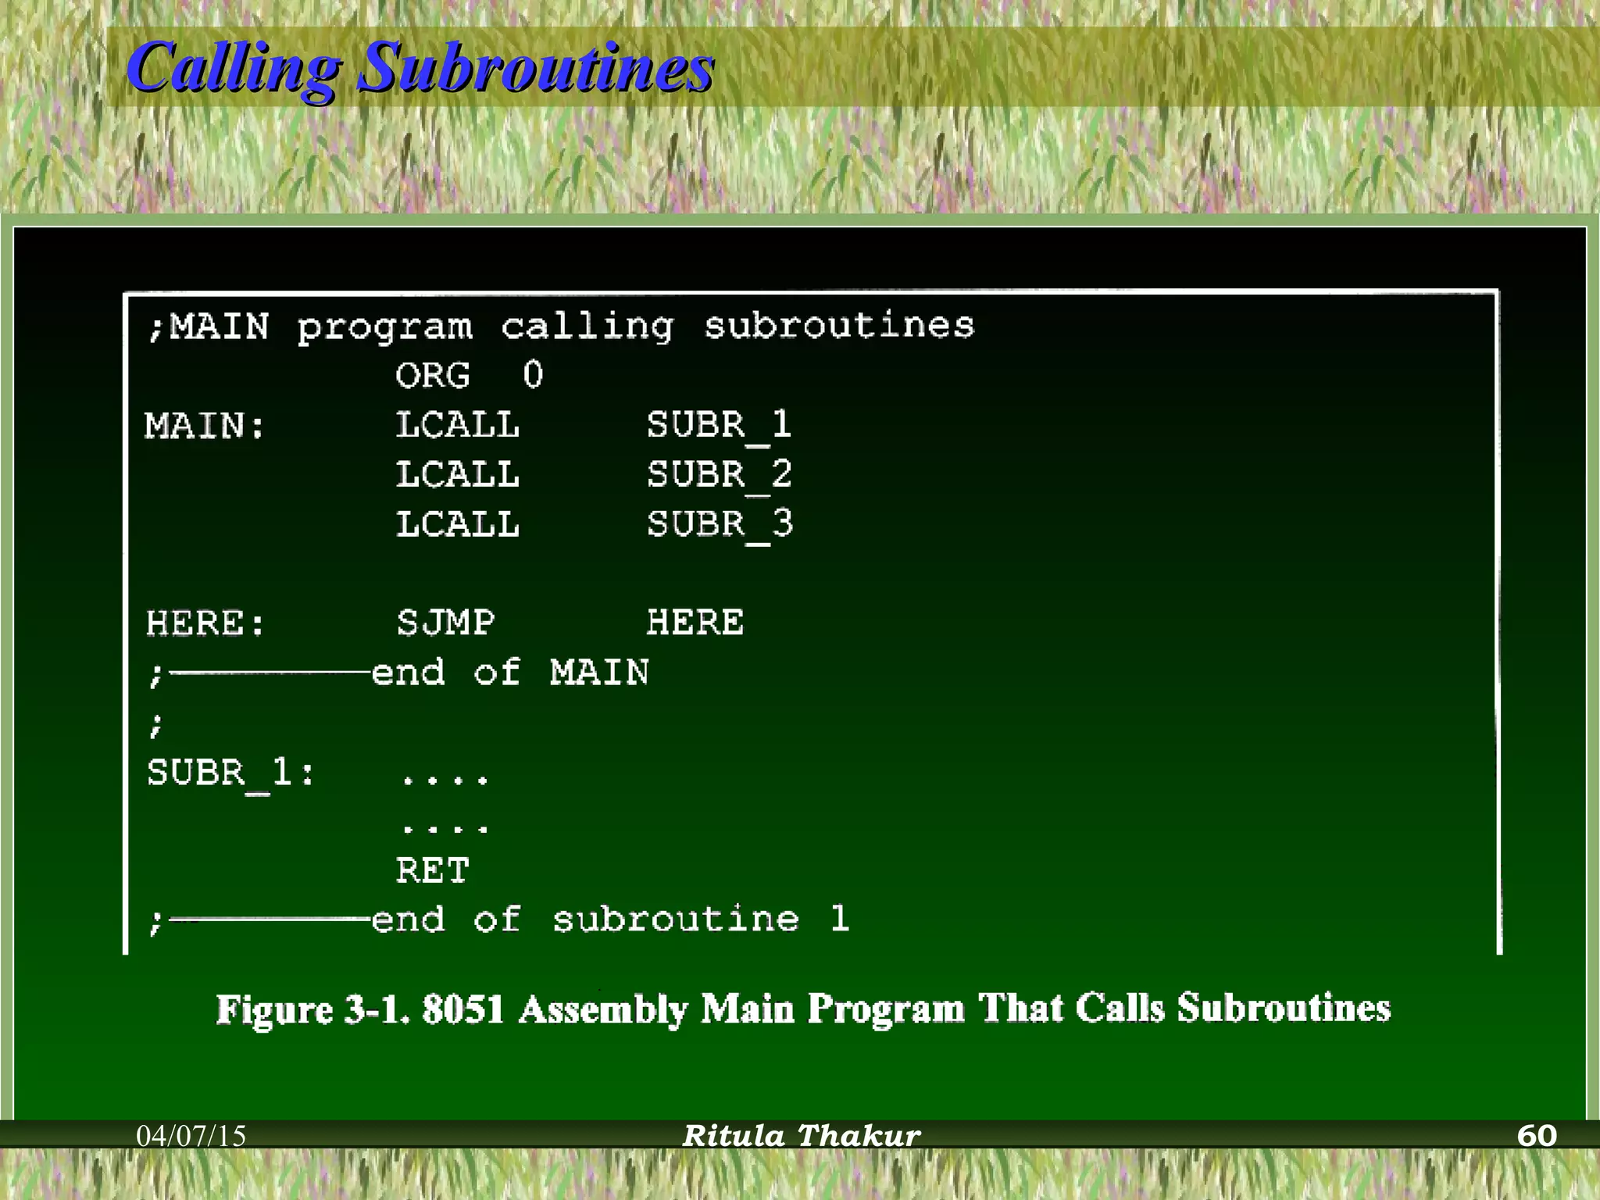This screenshot has width=1600, height=1200.
Task: Click the third LCALL instruction
Action: tap(458, 525)
